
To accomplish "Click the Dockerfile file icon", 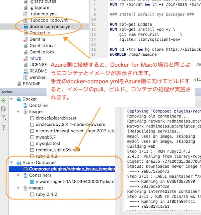I will click(26, 33).
